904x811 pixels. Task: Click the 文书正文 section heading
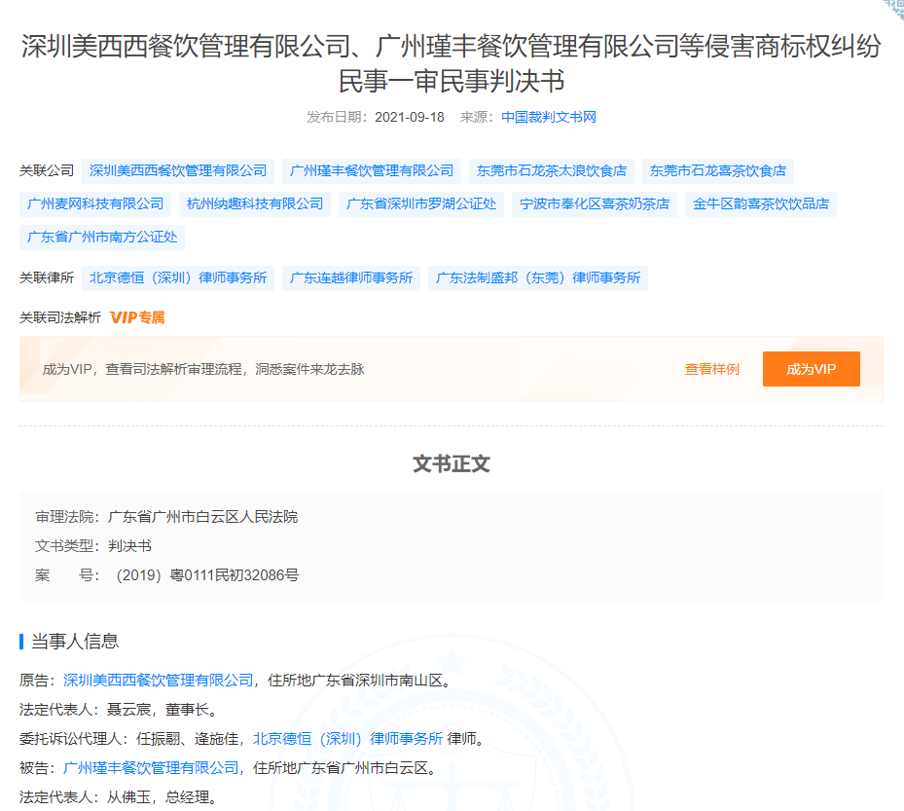click(x=452, y=463)
